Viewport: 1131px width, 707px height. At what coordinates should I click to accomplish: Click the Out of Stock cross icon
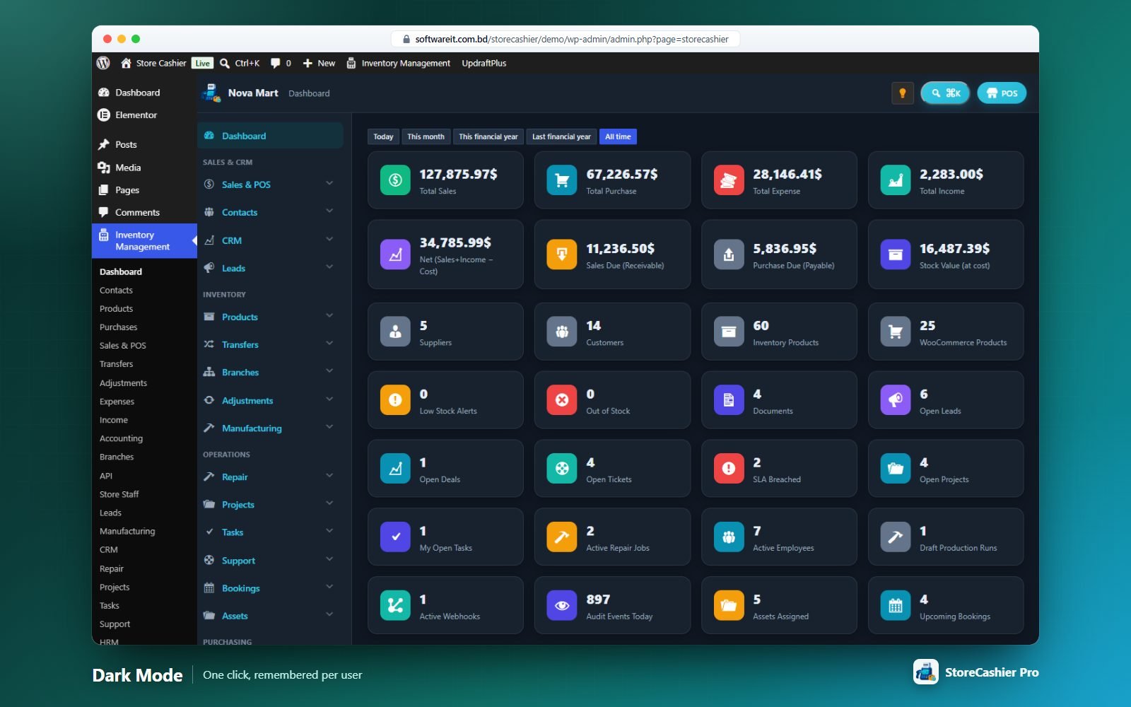pos(562,400)
